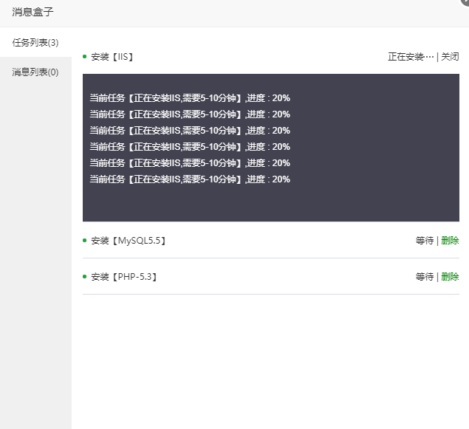Select the 安装【IIS】 task row title
The image size is (469, 429).
coord(112,57)
